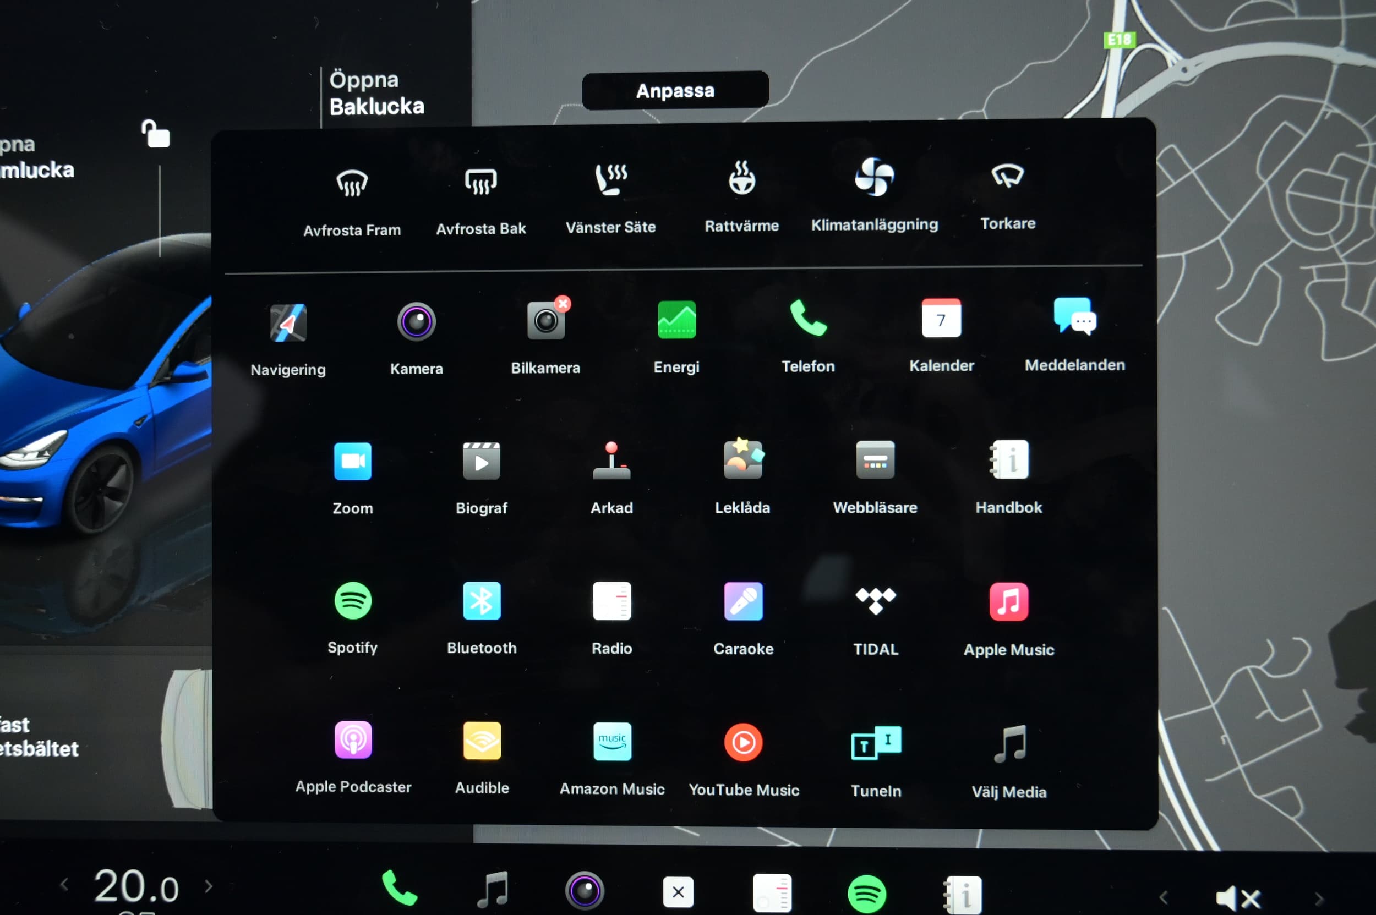The width and height of the screenshot is (1376, 915).
Task: Launch the Kamera app
Action: tap(416, 338)
